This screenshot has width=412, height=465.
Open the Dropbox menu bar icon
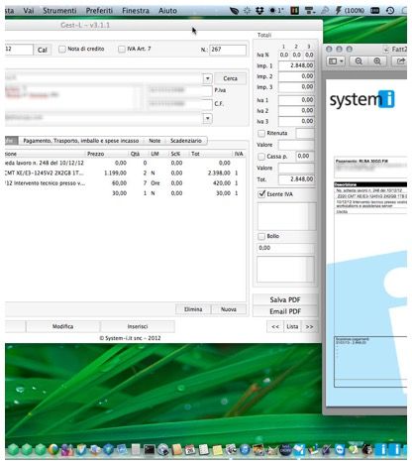[259, 11]
